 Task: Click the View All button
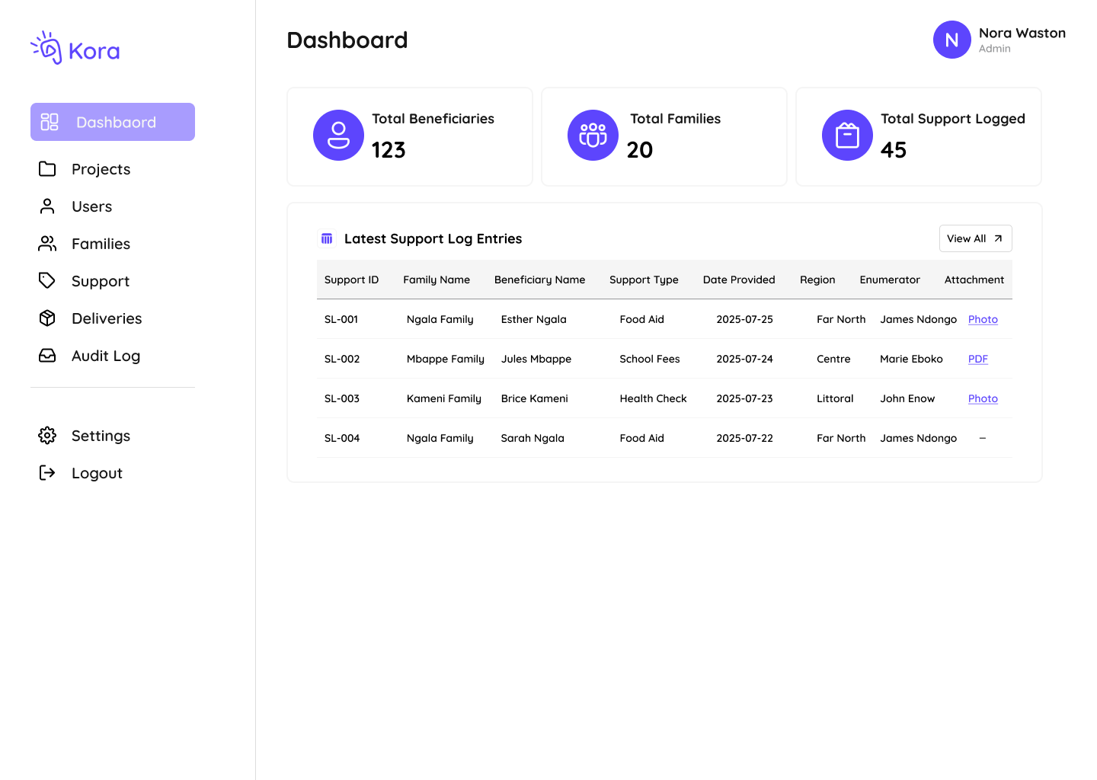(975, 238)
